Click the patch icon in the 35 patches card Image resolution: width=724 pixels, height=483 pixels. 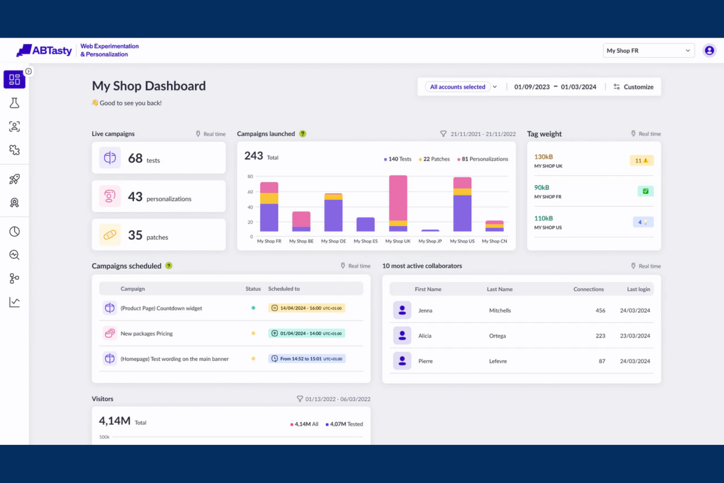110,234
